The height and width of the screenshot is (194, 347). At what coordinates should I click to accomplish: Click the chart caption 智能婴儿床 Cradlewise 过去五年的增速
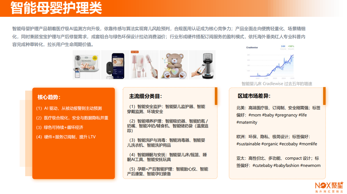277,84
